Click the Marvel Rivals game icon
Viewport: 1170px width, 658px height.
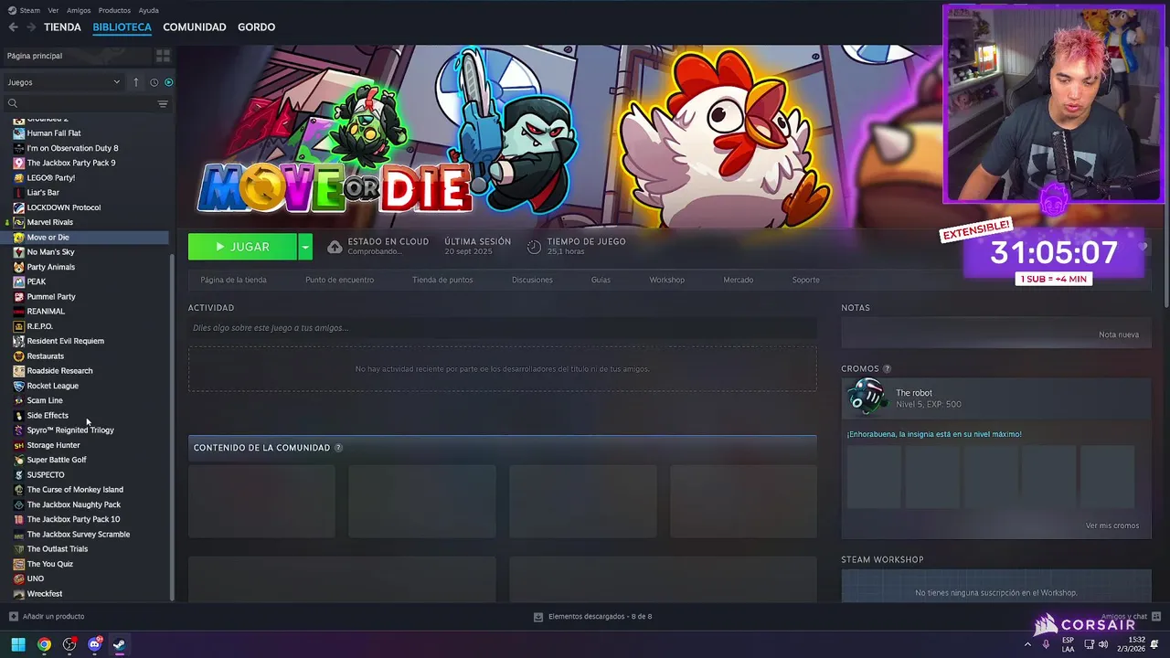click(x=19, y=222)
